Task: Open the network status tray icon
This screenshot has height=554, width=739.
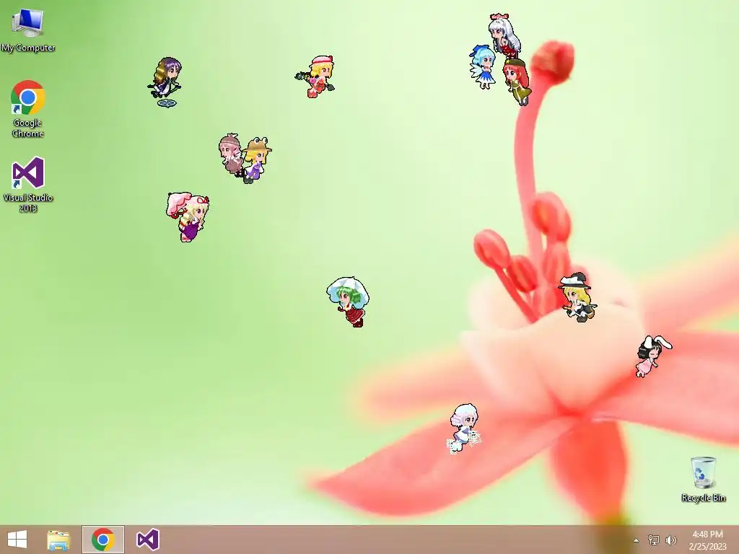Action: pos(654,540)
